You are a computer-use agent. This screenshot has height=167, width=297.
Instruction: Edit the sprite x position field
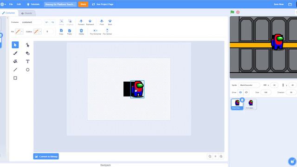pyautogui.click(x=274, y=85)
